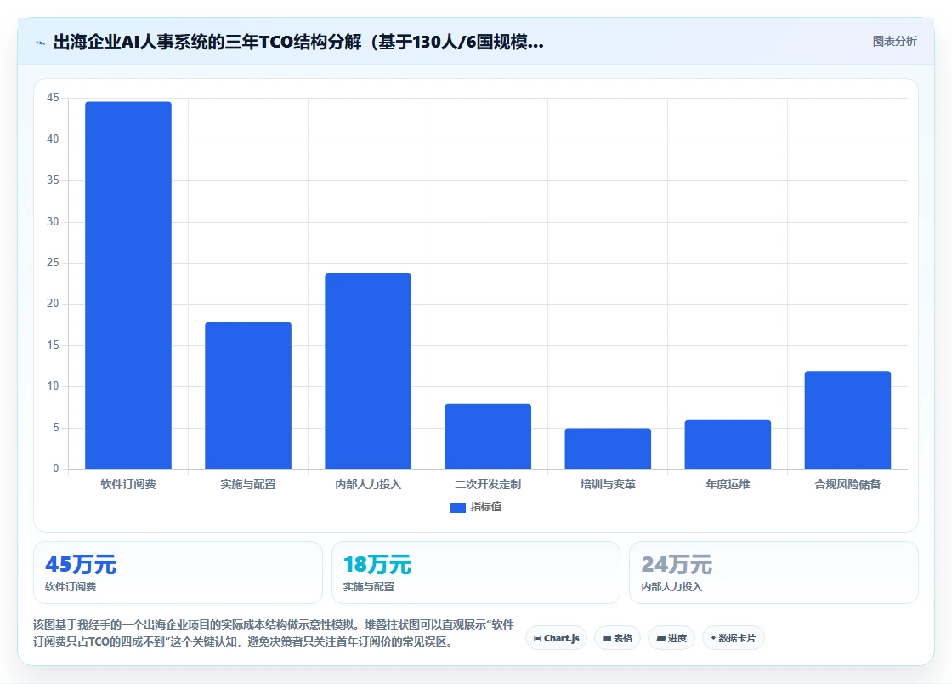Click the 实施与配置 x-axis label

click(248, 484)
